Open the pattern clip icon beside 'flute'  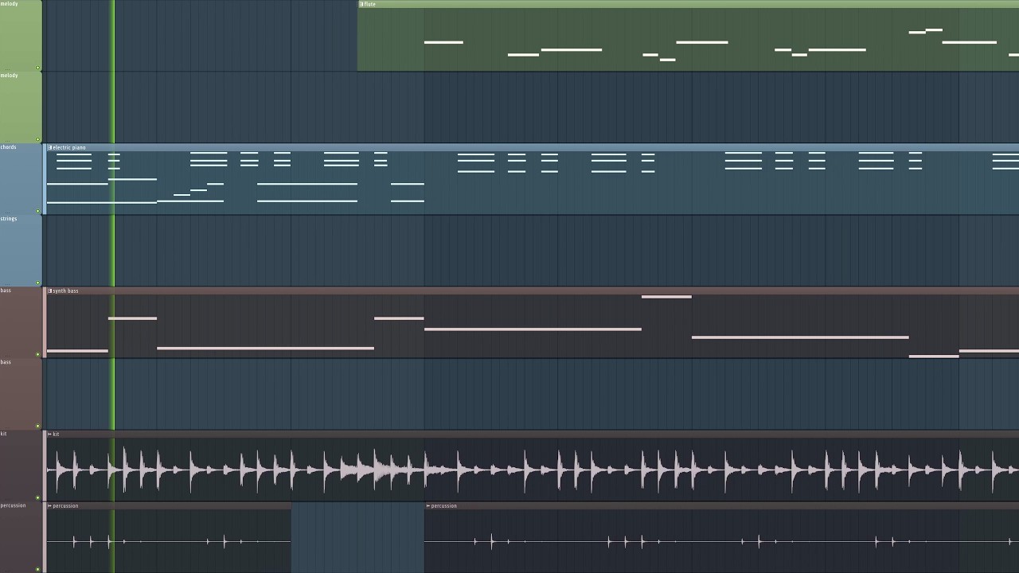(361, 4)
